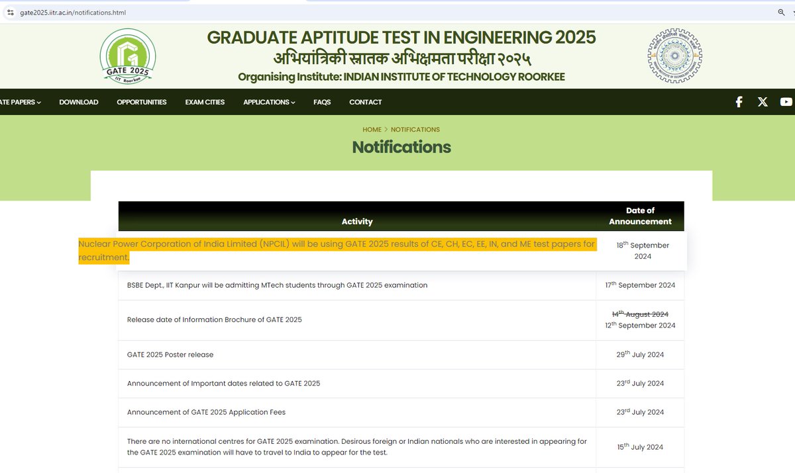Open GATE 2025 Poster release notification
The image size is (795, 473).
tap(170, 355)
